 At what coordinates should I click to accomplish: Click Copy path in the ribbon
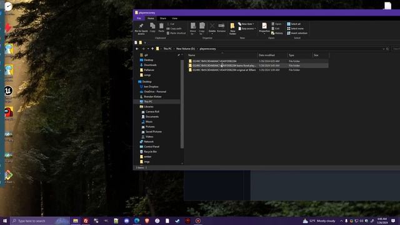click(174, 29)
